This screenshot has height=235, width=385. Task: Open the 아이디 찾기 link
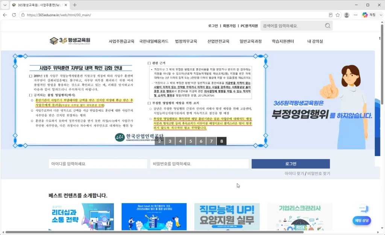click(294, 173)
